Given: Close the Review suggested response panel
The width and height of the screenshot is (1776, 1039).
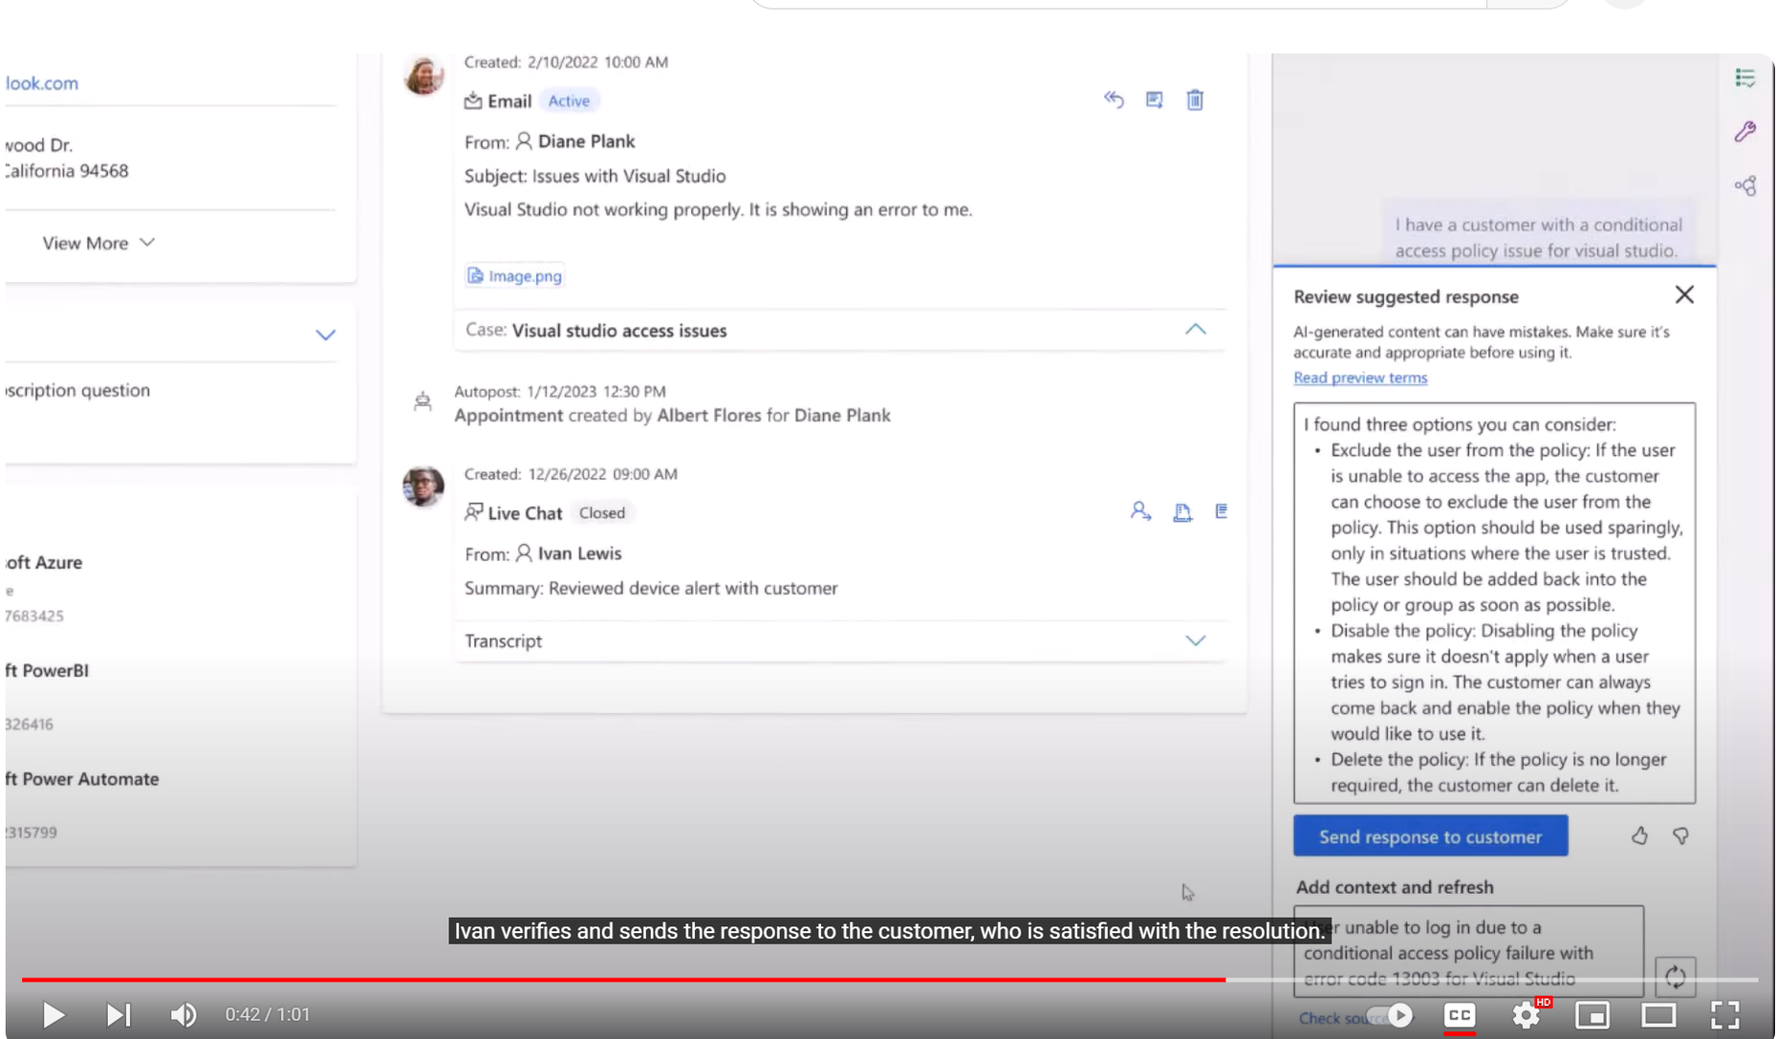Looking at the screenshot, I should coord(1684,295).
